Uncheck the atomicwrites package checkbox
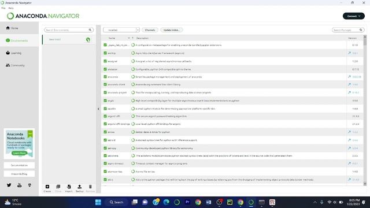 click(x=105, y=172)
